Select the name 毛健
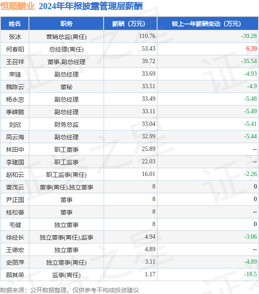The height and width of the screenshot is (294, 259). pos(15,225)
